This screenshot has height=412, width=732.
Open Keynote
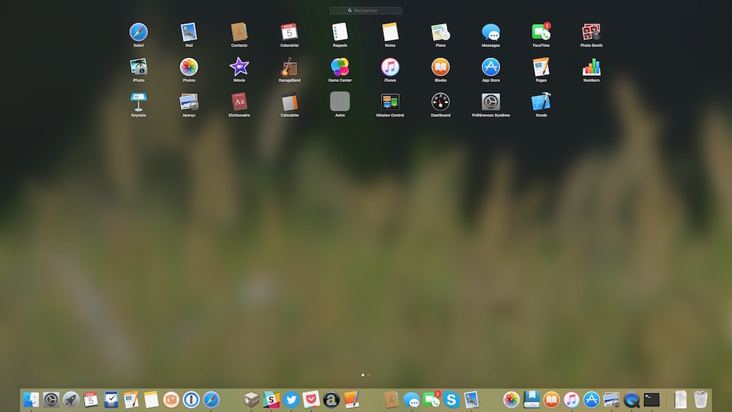138,102
